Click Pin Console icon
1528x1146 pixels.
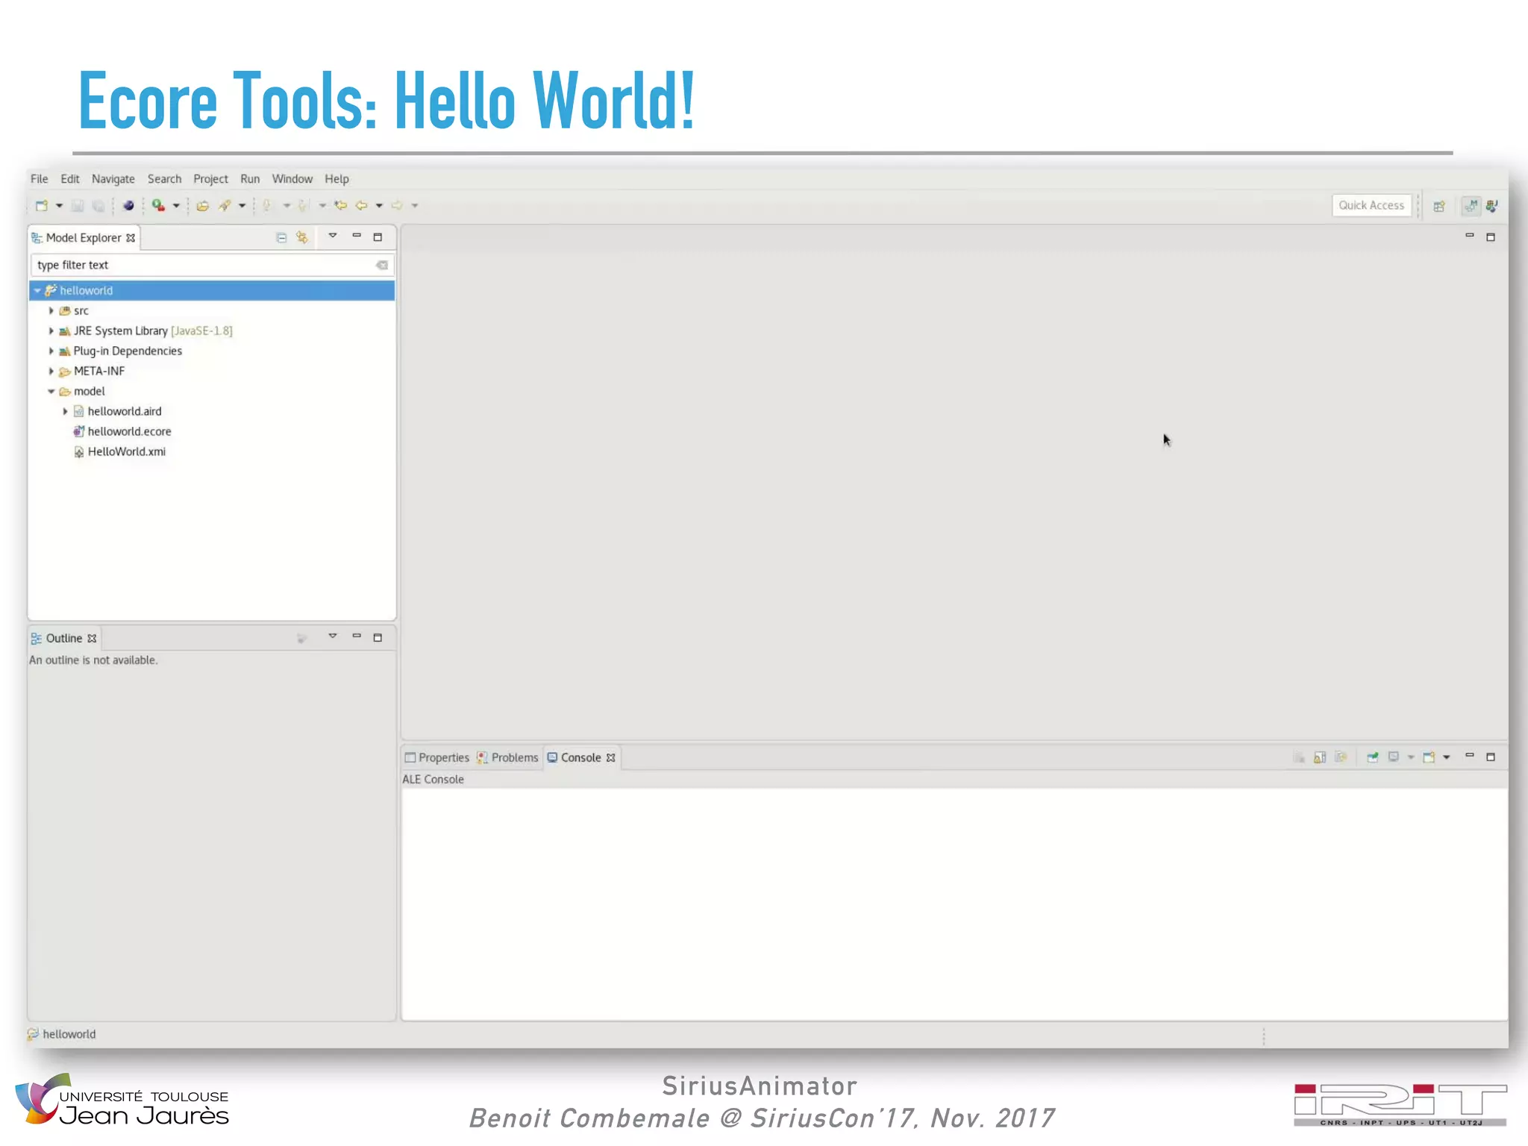(1372, 758)
